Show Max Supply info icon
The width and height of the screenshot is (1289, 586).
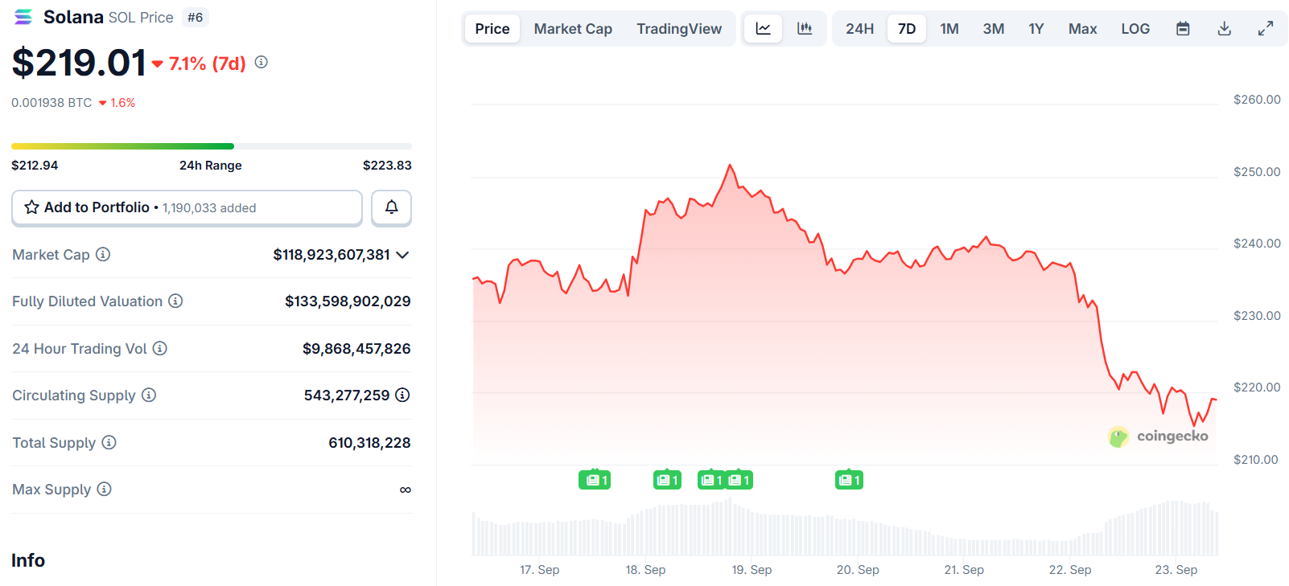105,489
